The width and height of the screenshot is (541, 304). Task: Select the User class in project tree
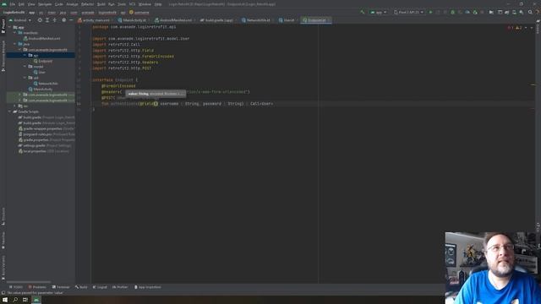[x=40, y=73]
